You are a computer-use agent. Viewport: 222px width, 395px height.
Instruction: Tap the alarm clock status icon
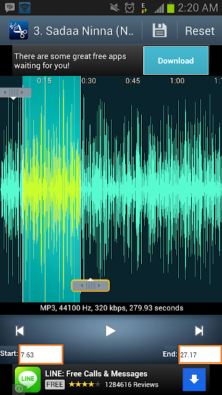pyautogui.click(x=129, y=8)
